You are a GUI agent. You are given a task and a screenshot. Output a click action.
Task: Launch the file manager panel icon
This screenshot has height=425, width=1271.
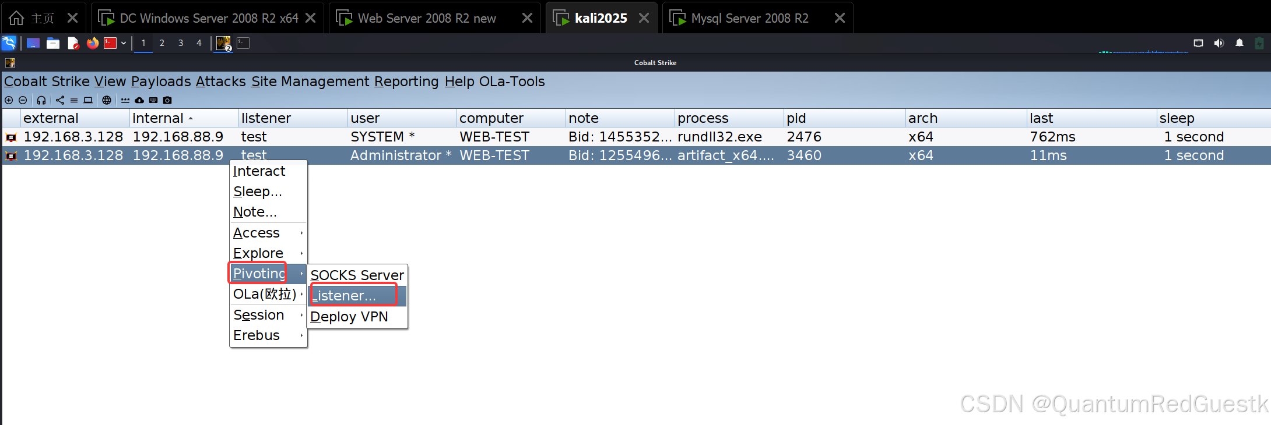click(x=53, y=43)
